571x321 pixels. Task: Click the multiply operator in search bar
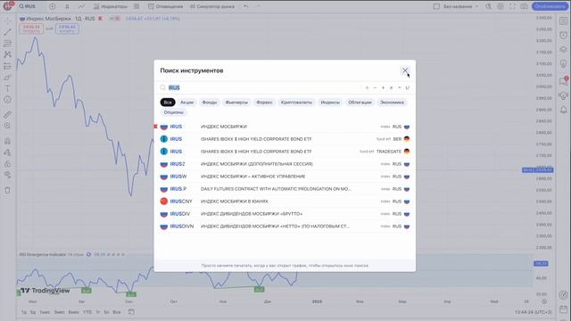point(391,87)
